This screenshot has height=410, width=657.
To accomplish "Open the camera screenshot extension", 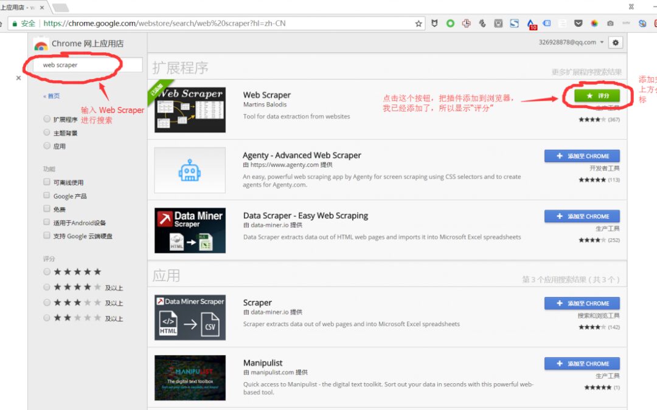I will (610, 24).
